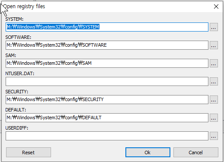Click the SAM path input field
Image resolution: width=224 pixels, height=162 pixels.
[x=107, y=63]
